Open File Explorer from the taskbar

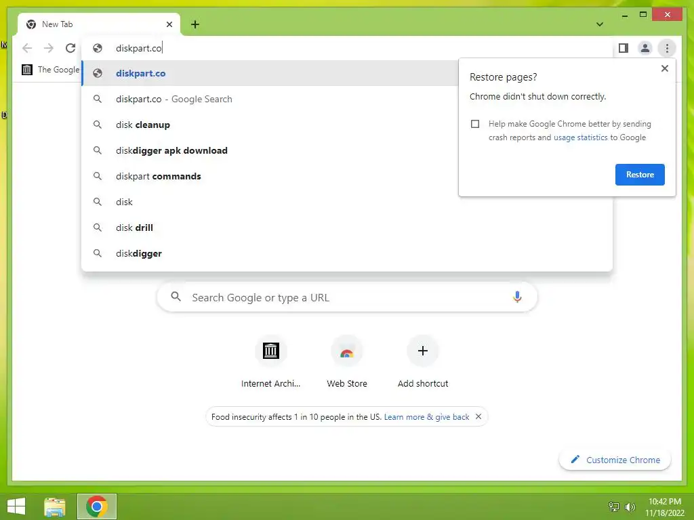55,506
